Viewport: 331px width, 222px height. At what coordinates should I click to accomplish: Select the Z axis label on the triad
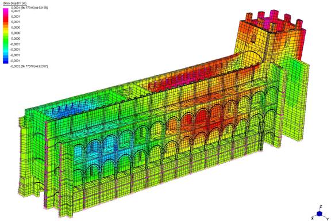(321, 206)
